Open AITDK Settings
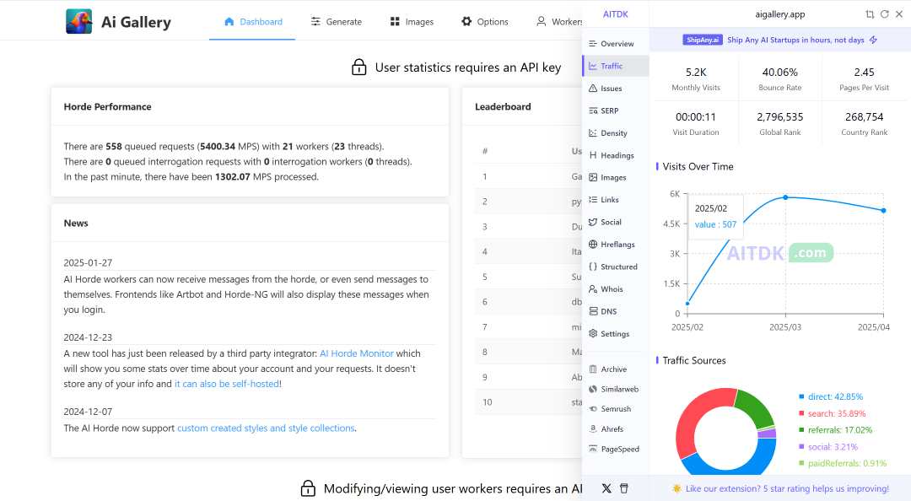 (615, 334)
